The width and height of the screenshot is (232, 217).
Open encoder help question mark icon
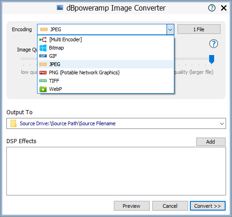tap(214, 44)
